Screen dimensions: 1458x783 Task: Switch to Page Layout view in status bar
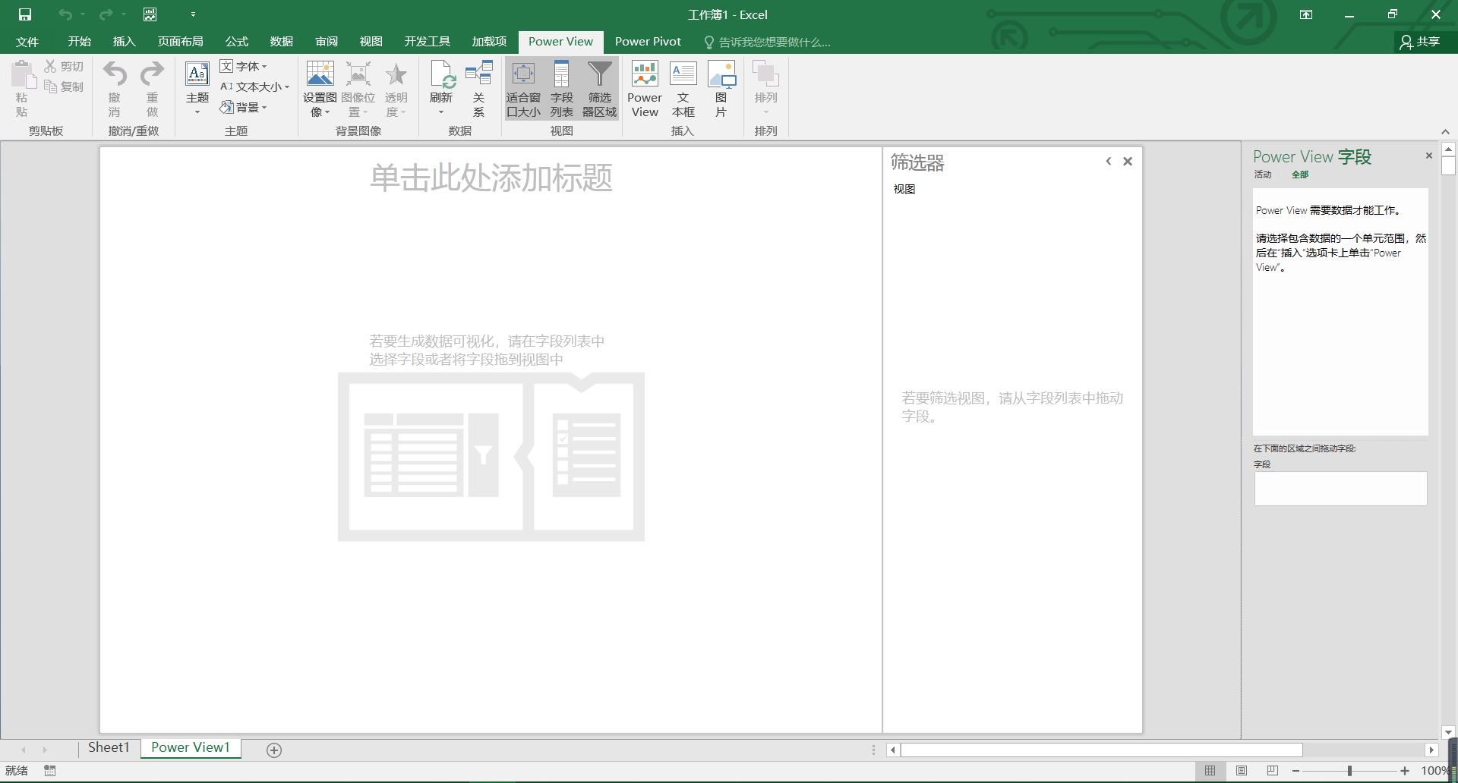click(x=1242, y=771)
